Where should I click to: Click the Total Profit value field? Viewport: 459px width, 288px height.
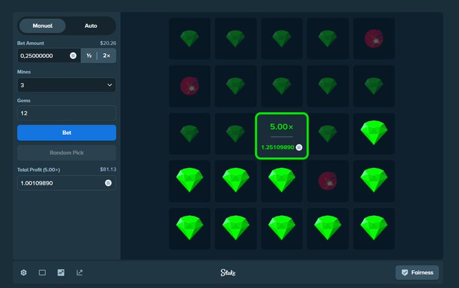pyautogui.click(x=66, y=183)
